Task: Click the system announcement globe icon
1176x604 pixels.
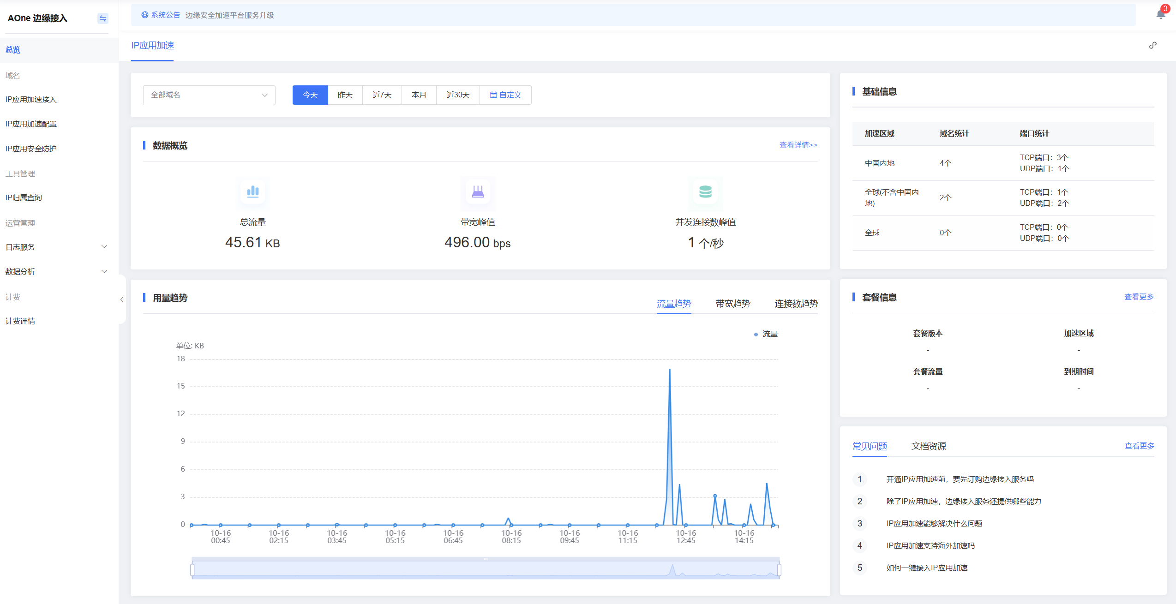Action: click(145, 15)
